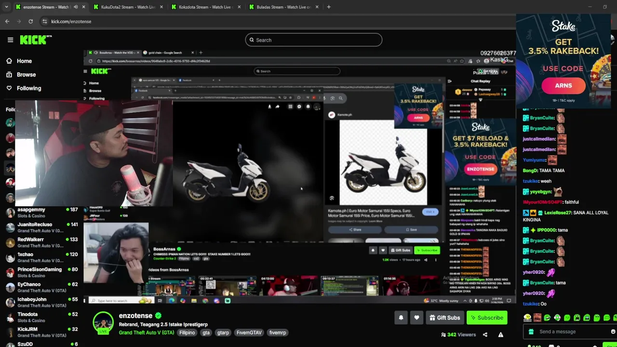This screenshot has height=347, width=617.
Task: Click the green Subscribe button
Action: coord(486,318)
